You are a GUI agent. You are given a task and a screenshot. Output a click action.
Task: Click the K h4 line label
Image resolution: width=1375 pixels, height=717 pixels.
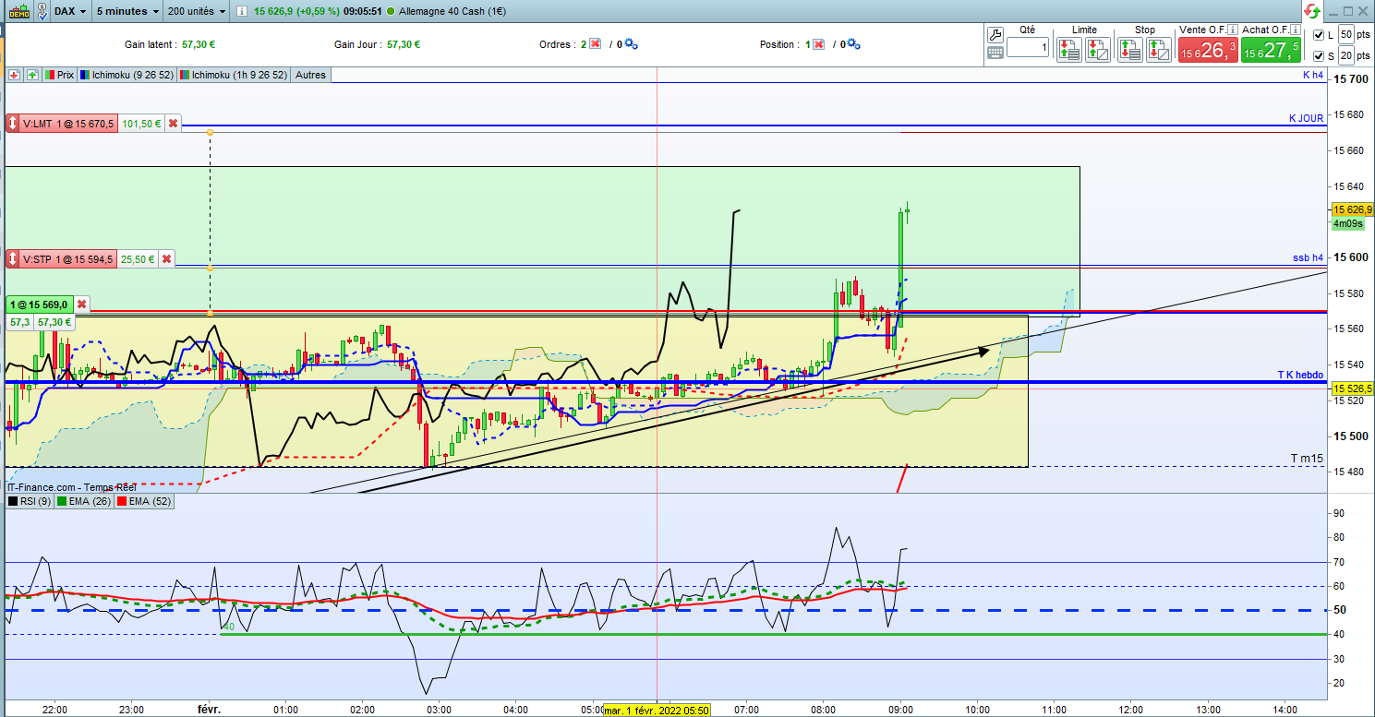(x=1313, y=74)
